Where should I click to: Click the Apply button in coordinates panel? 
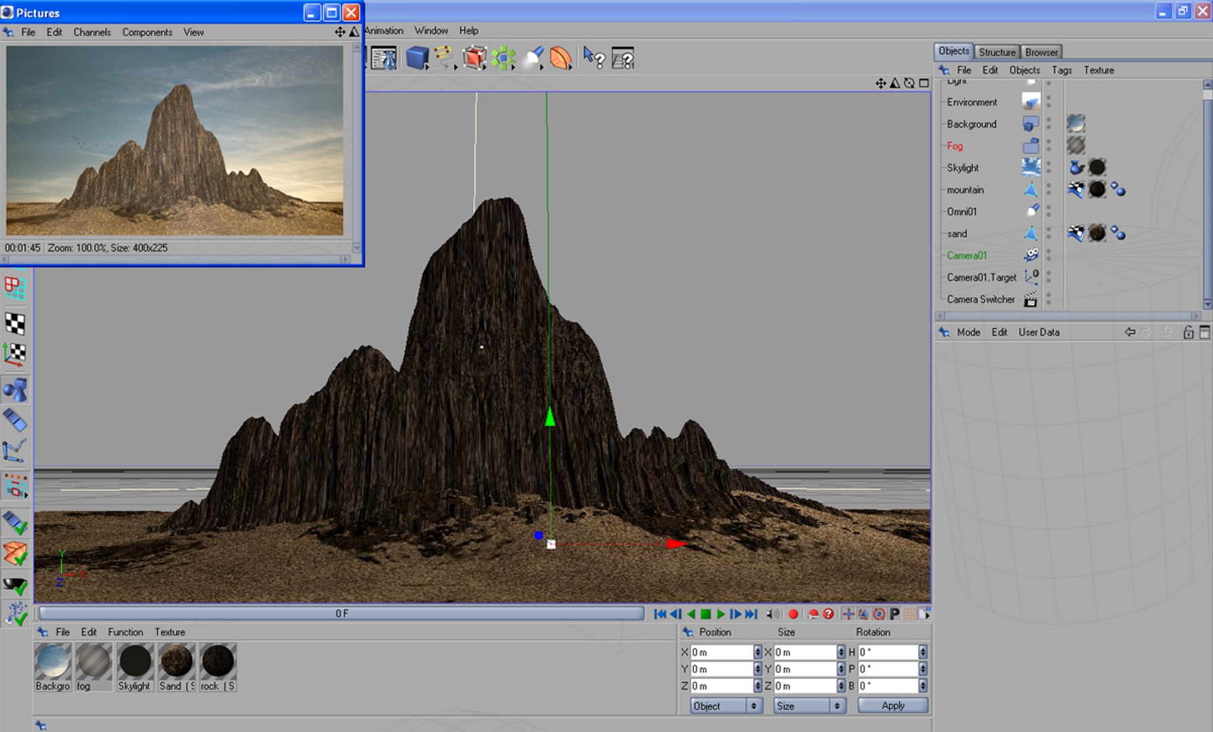(x=893, y=706)
